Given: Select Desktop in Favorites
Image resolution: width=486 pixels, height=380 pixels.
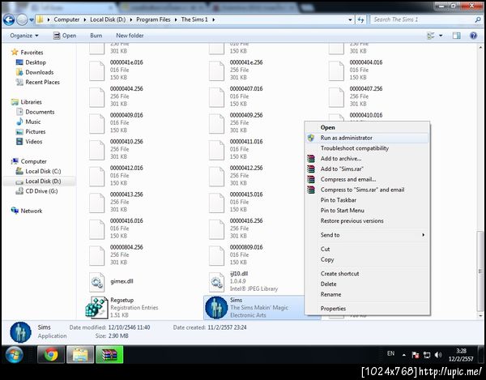Looking at the screenshot, I should [x=31, y=62].
